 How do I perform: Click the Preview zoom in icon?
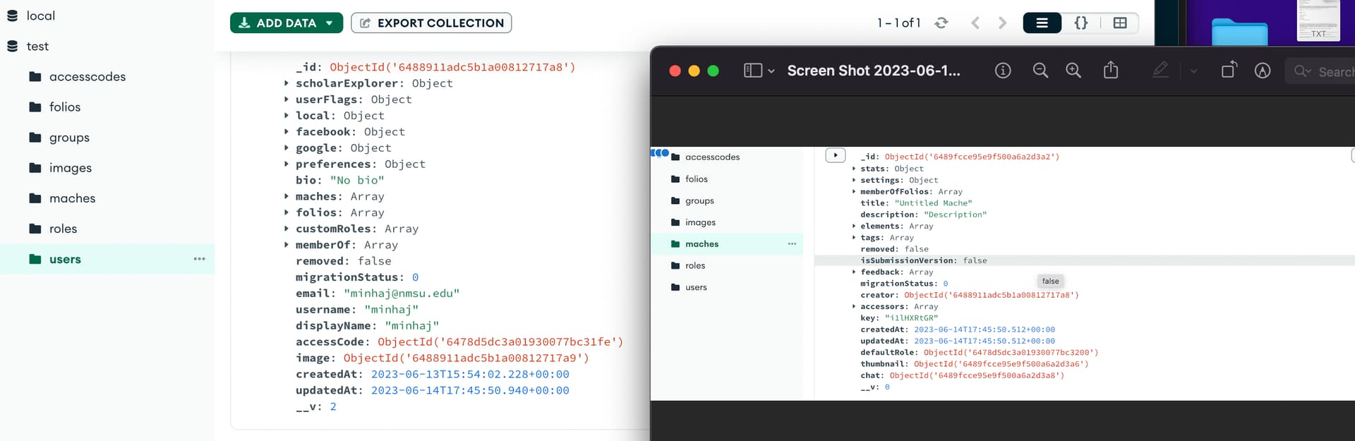[1073, 71]
